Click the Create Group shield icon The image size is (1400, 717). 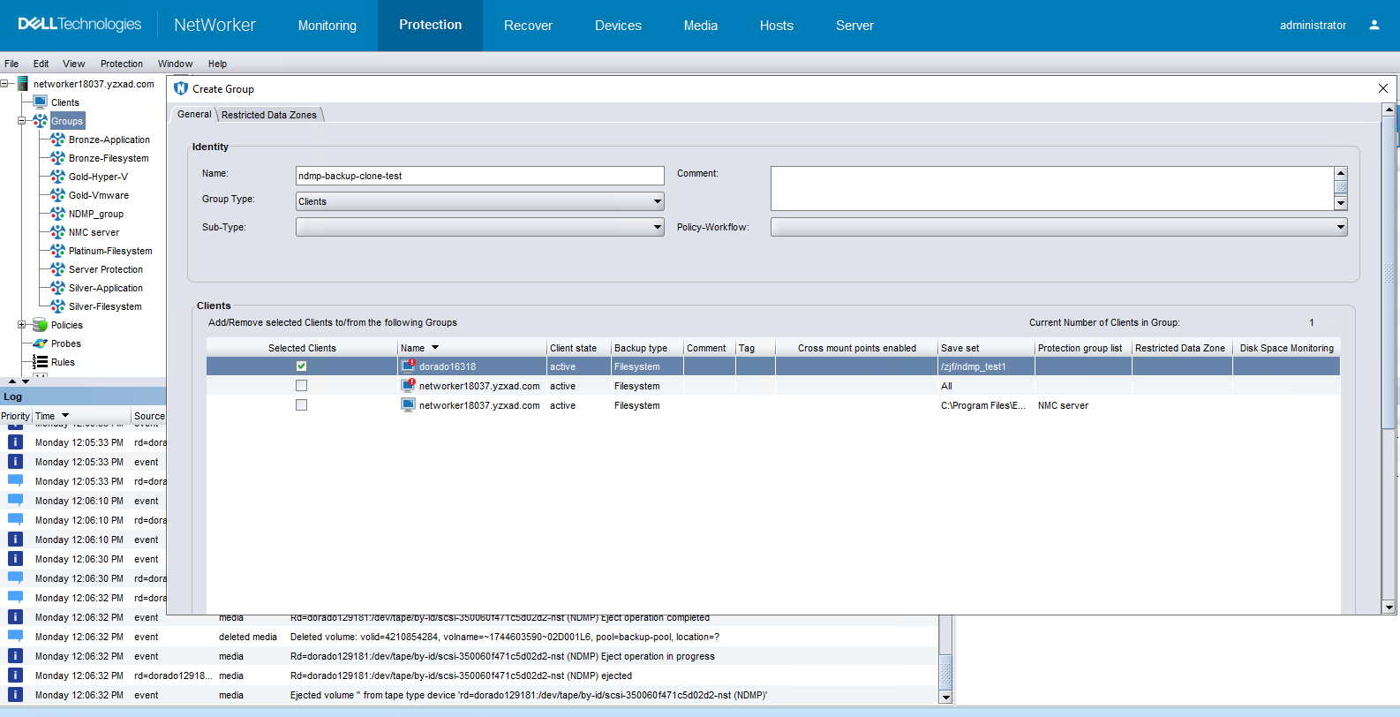(x=181, y=88)
